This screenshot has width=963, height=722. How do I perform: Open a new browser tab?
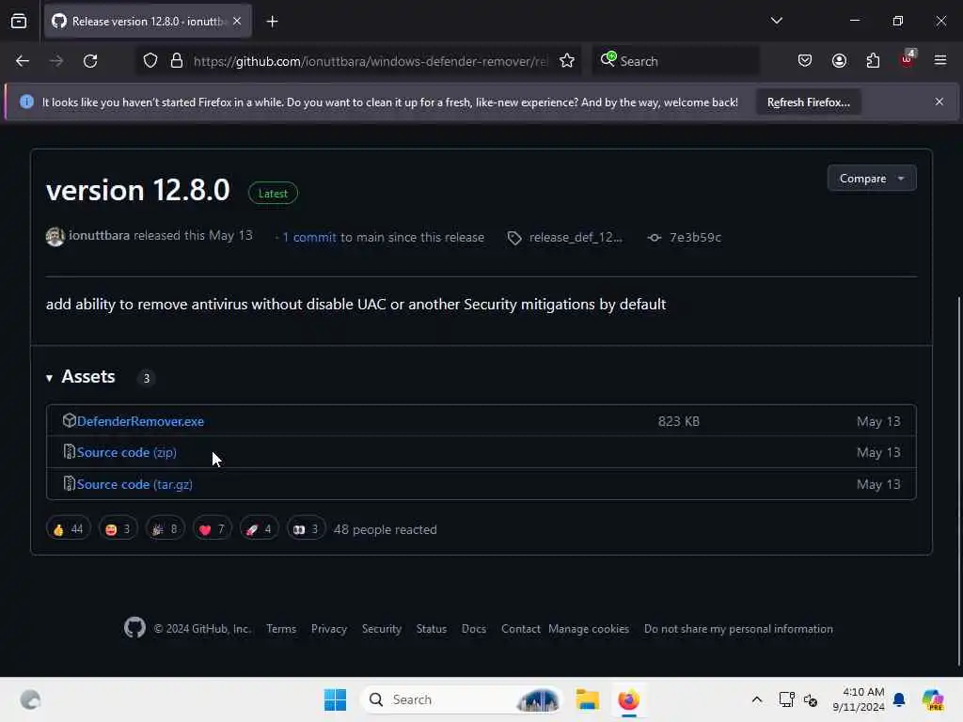[x=272, y=22]
